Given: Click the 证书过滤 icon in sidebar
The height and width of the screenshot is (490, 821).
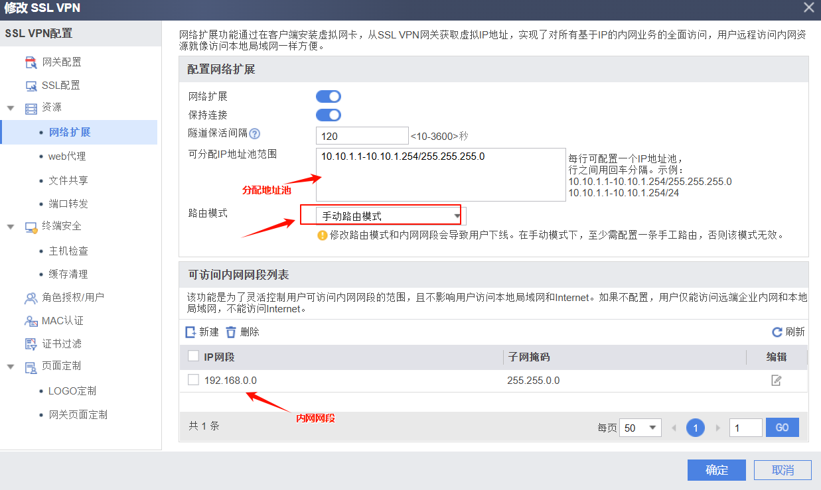Looking at the screenshot, I should click(x=31, y=344).
